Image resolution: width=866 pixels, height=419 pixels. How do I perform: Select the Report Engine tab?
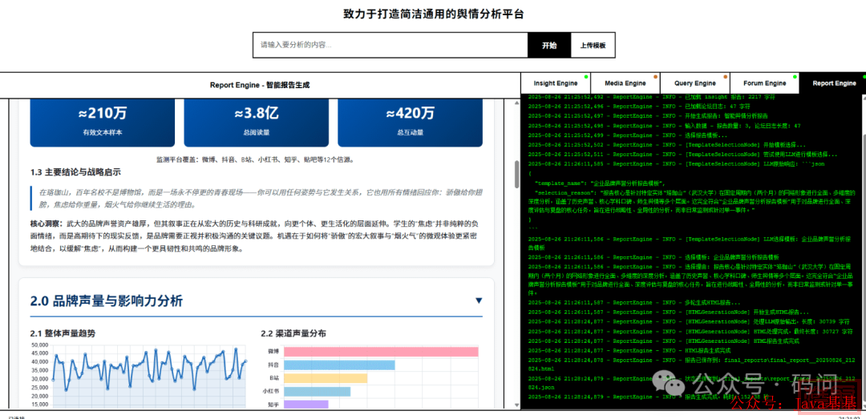coord(832,83)
